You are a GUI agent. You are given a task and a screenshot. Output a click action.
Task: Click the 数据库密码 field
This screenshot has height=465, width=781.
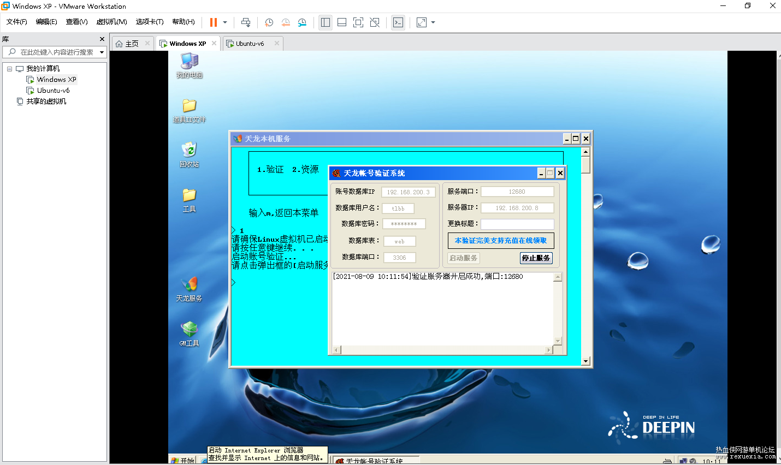pyautogui.click(x=404, y=224)
